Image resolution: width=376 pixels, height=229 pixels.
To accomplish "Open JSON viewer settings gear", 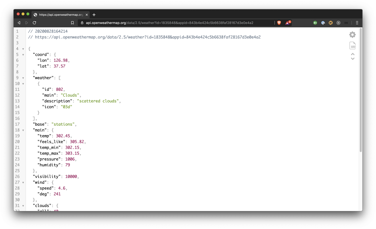I will [x=352, y=35].
